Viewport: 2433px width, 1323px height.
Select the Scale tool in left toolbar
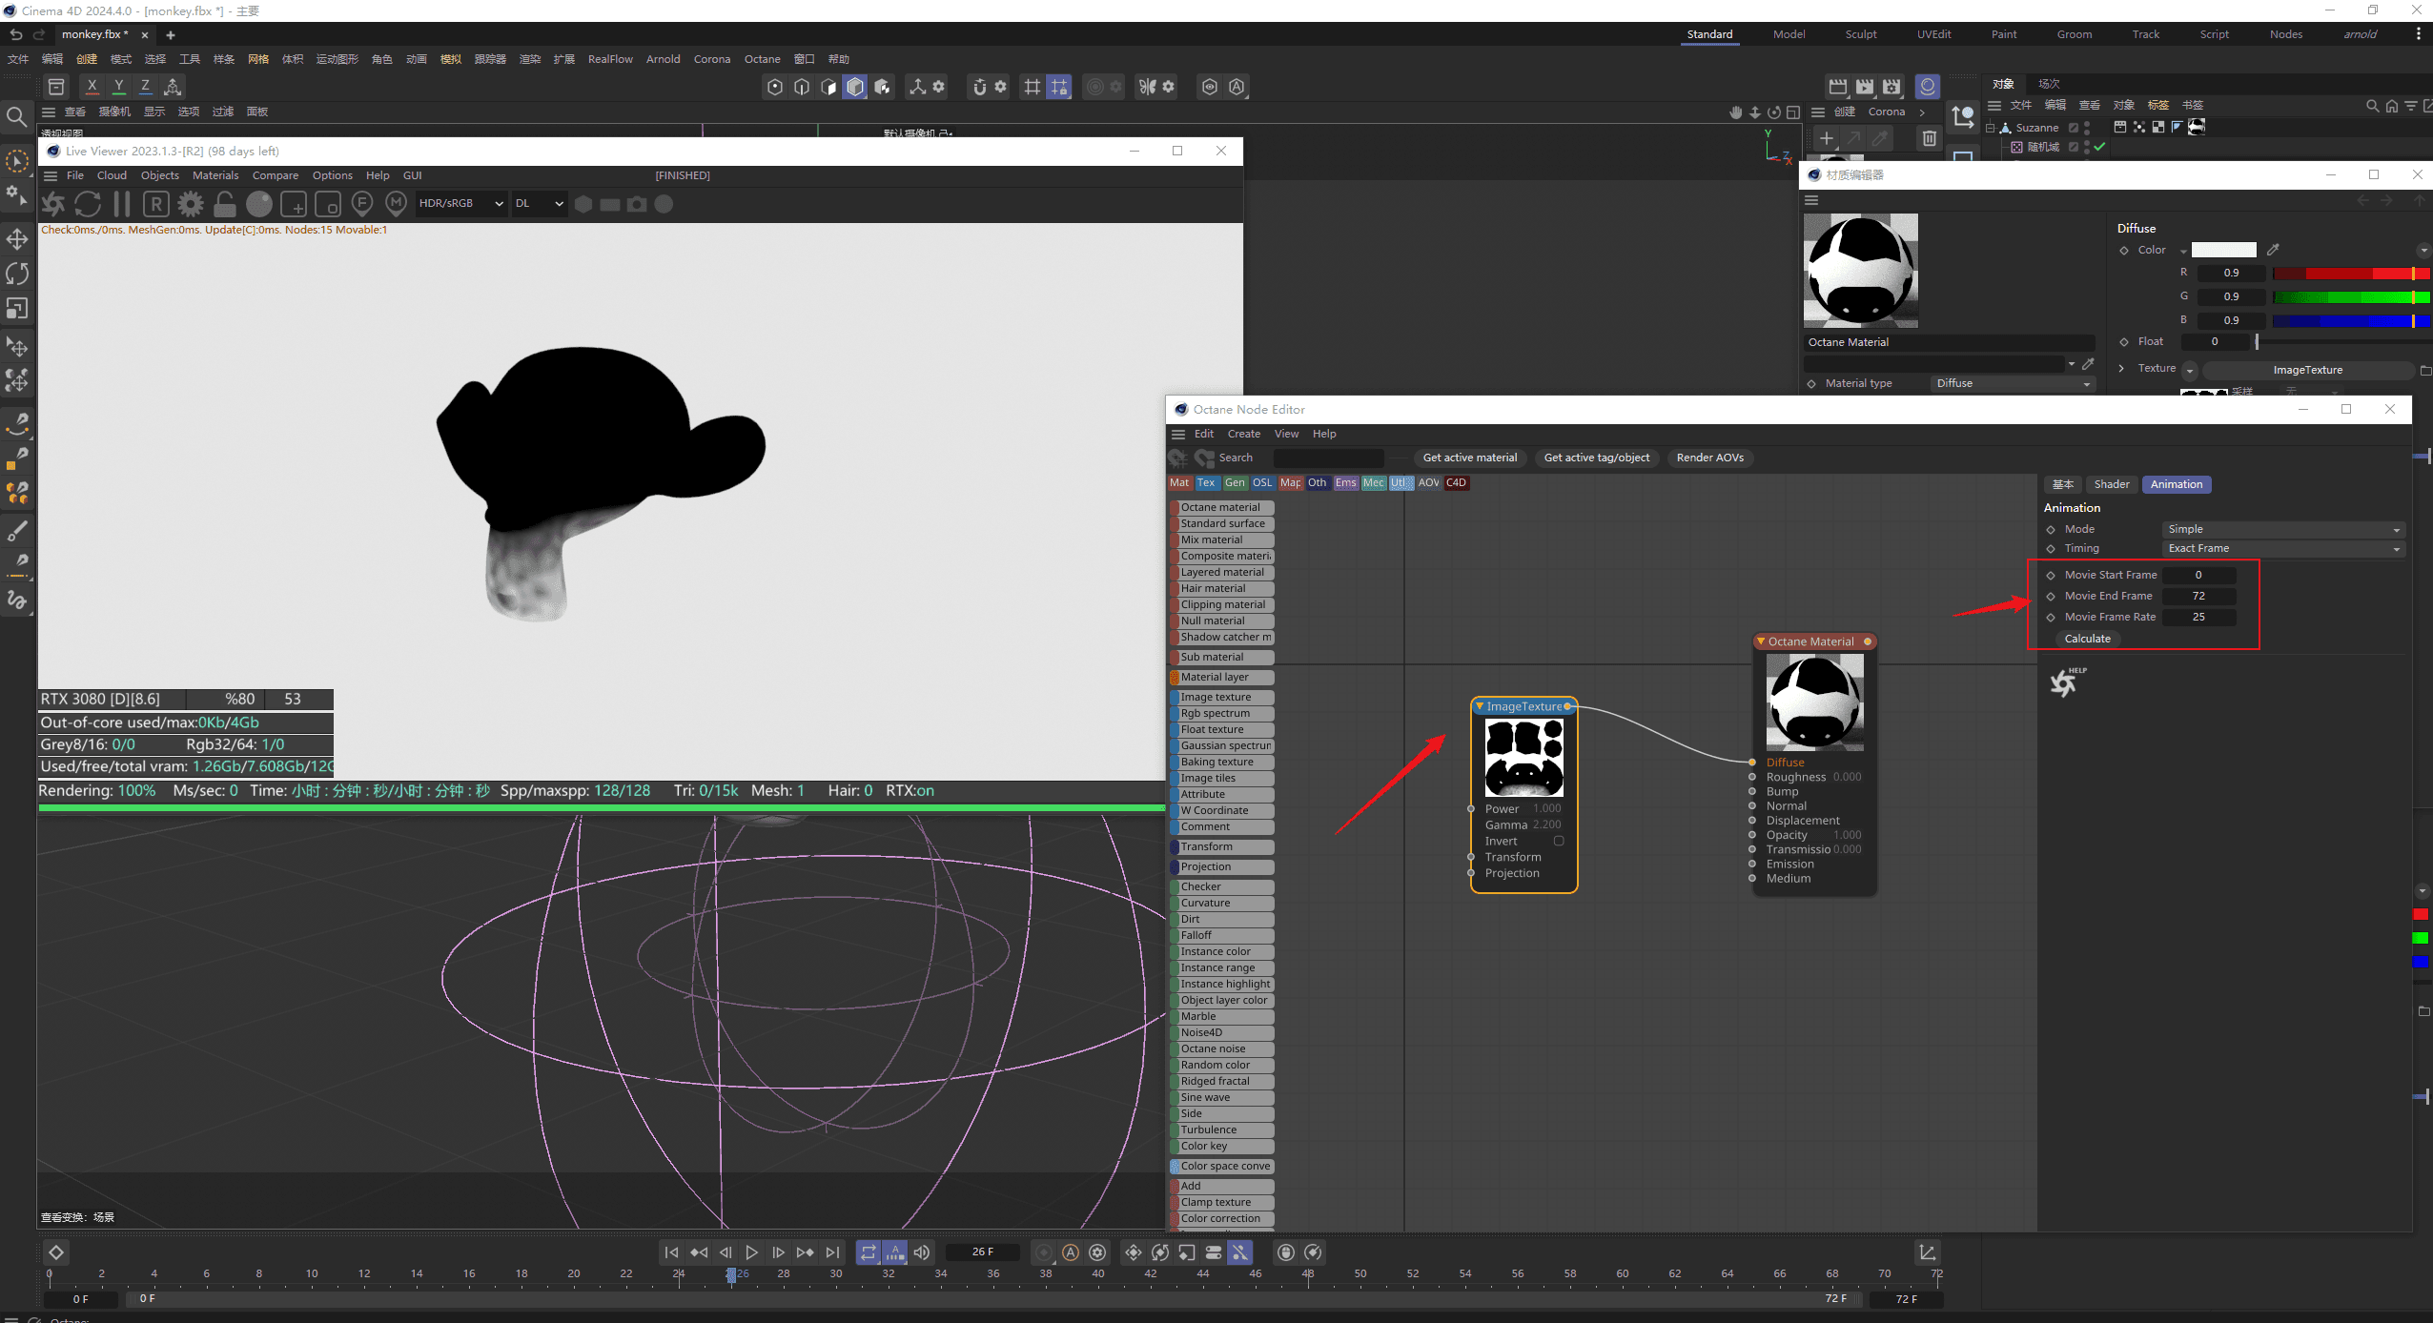click(x=17, y=309)
